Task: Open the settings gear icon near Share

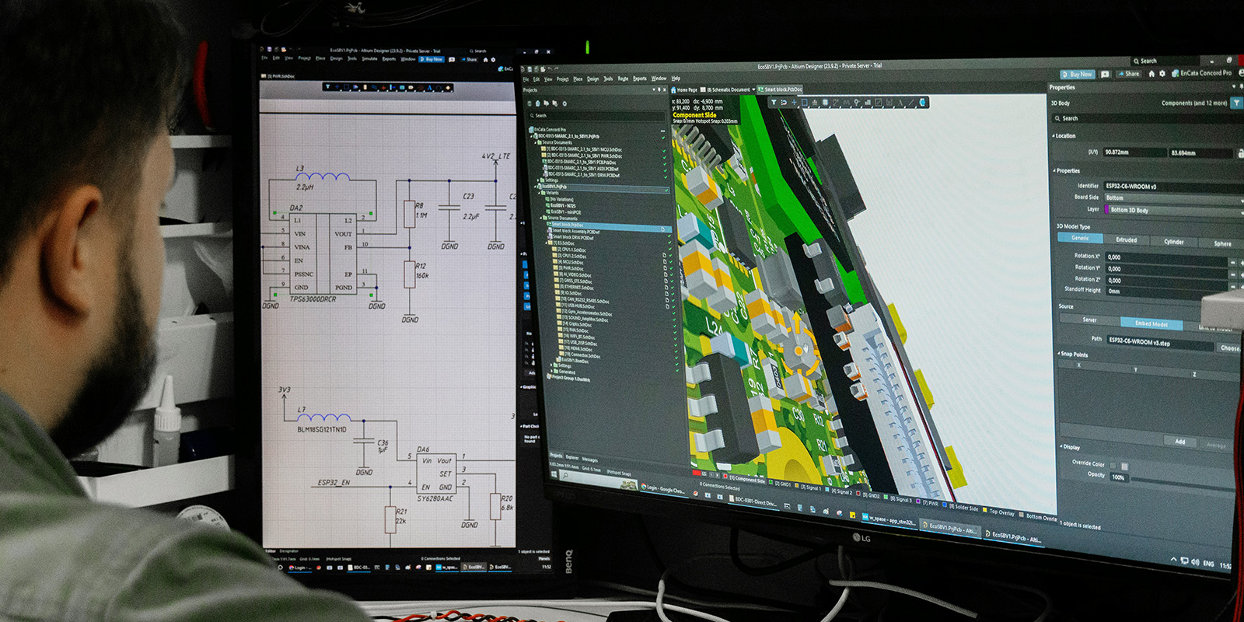Action: 1162,74
